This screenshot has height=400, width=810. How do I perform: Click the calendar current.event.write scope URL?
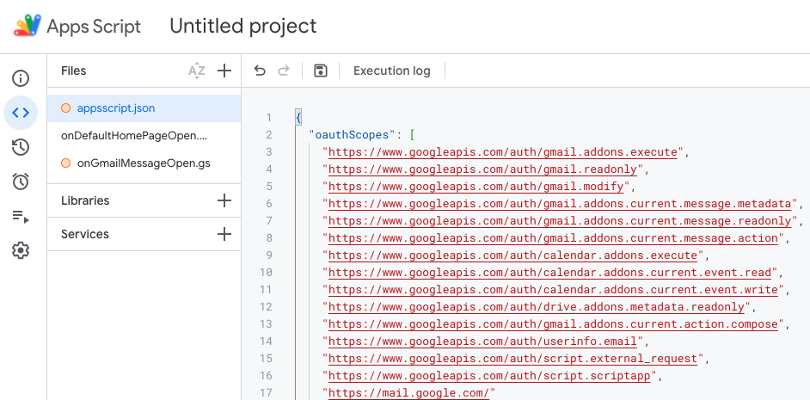click(553, 289)
